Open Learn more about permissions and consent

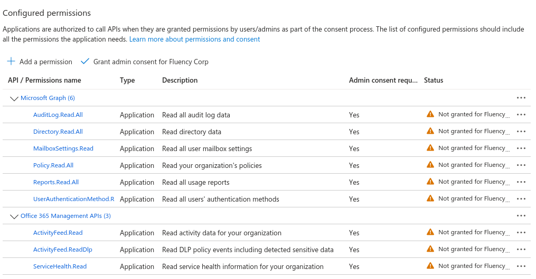click(194, 39)
